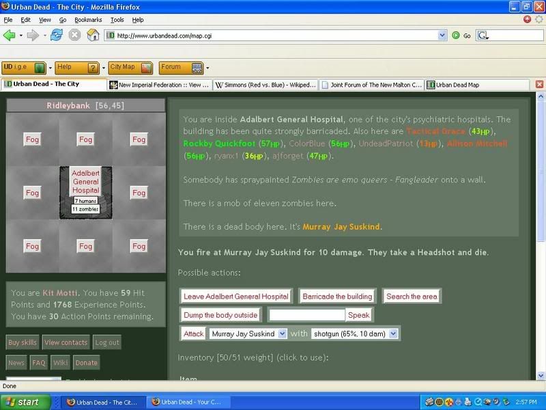Expand the Forum button dropdown arrow
This screenshot has height=410, width=546.
(207, 68)
